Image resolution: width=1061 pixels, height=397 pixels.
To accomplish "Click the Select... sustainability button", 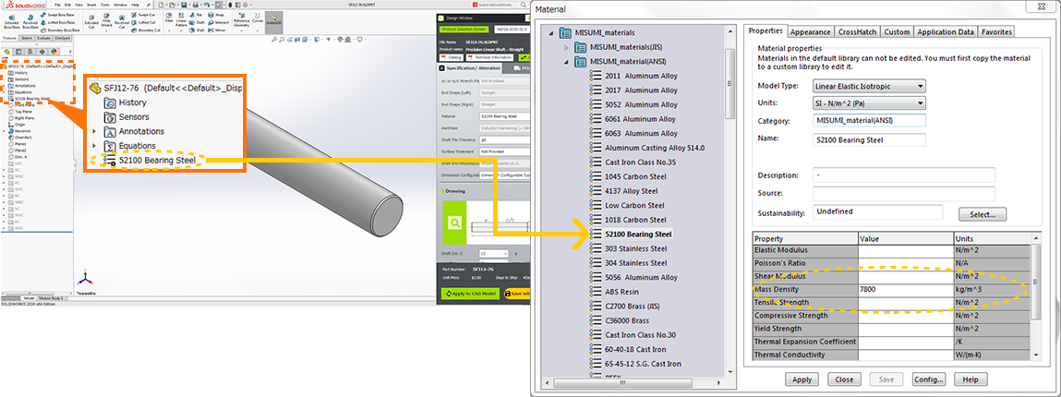I will tap(982, 214).
